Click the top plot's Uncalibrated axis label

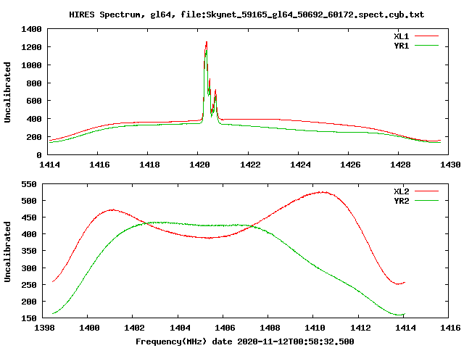pos(7,92)
